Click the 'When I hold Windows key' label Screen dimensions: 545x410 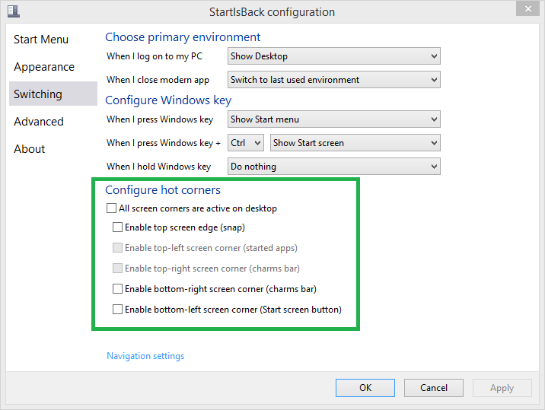pos(158,167)
